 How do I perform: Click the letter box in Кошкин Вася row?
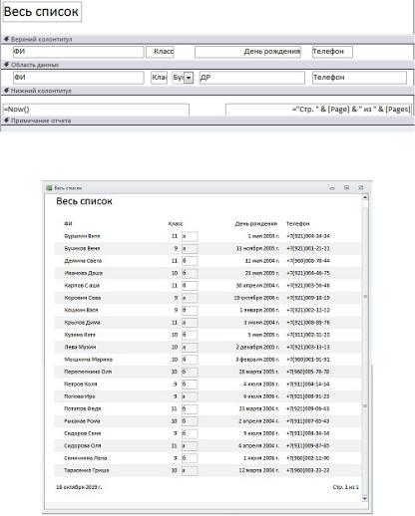tap(190, 310)
